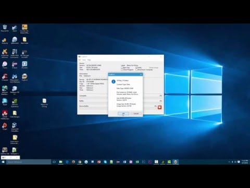The image size is (250, 188).
Task: Select the Steam desktop icon
Action: [15, 28]
